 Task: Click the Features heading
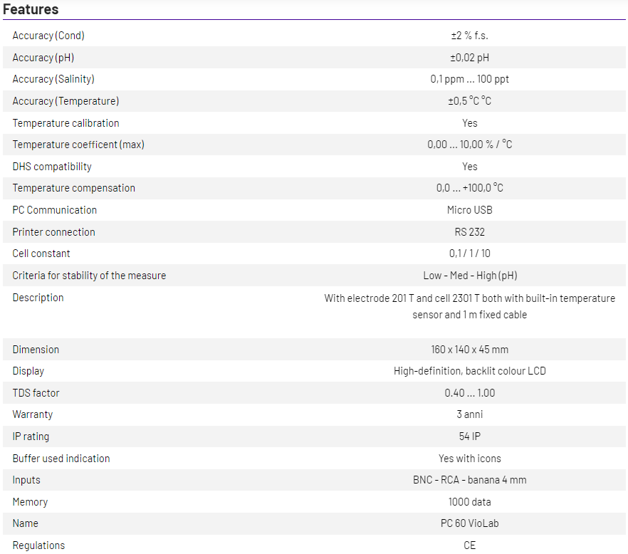[31, 9]
